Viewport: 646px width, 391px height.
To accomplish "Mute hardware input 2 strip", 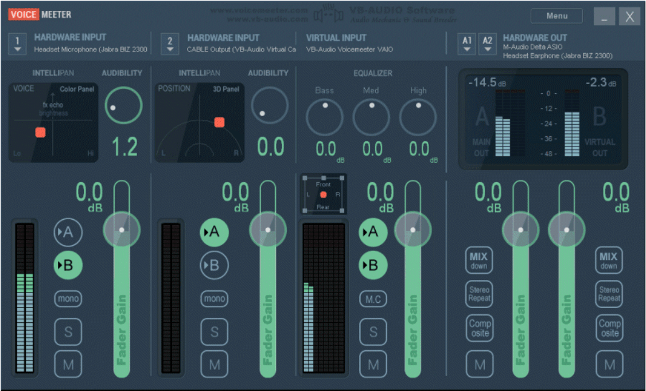I will (214, 364).
